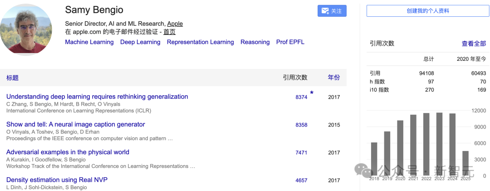This screenshot has width=490, height=191.
Task: Click the total citations value 94108
Action: [426, 73]
